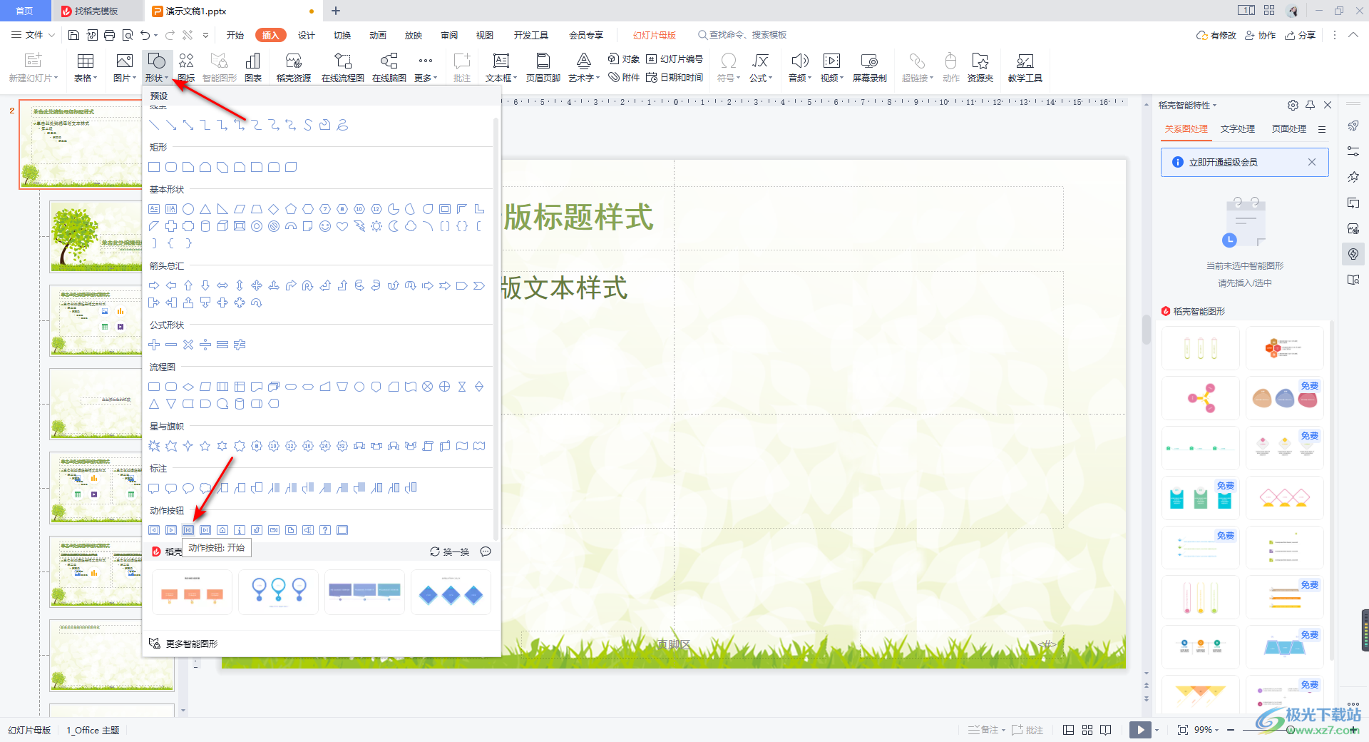Image resolution: width=1369 pixels, height=742 pixels.
Task: Select the oval basic shape
Action: 188,209
